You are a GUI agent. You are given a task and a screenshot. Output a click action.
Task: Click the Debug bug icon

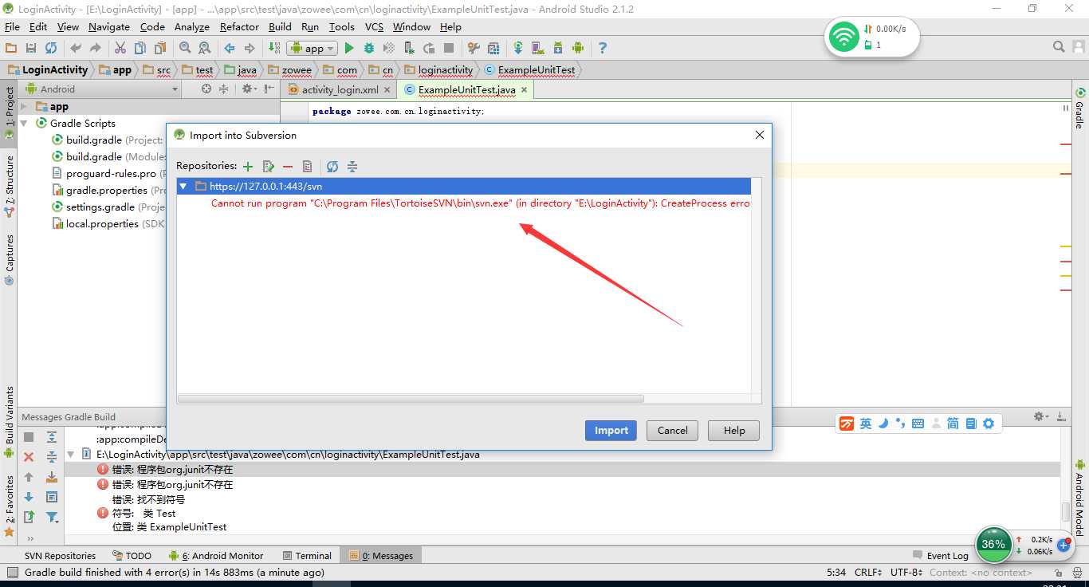pyautogui.click(x=369, y=48)
